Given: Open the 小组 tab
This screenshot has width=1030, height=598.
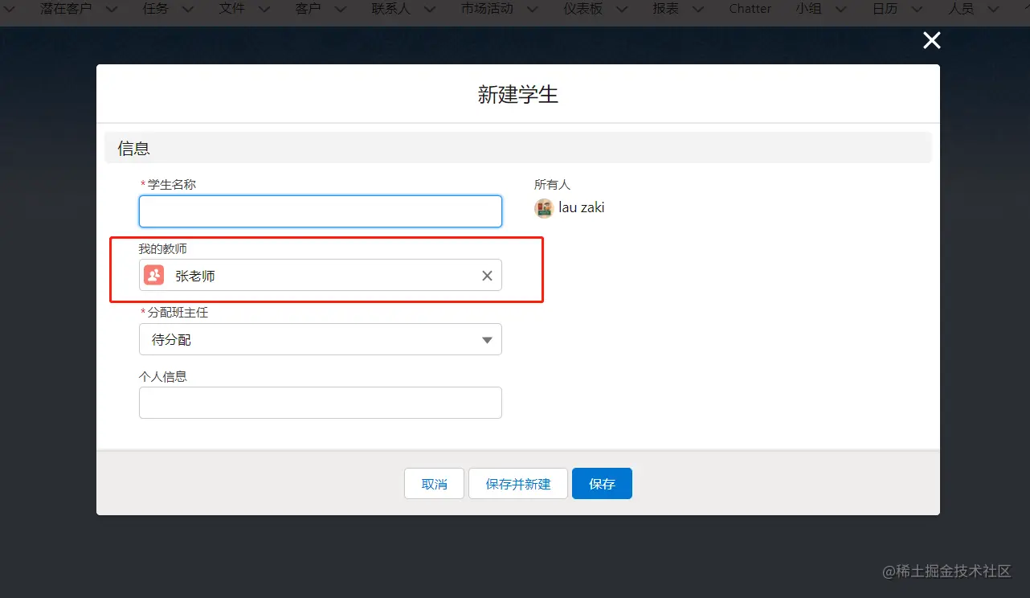Looking at the screenshot, I should pos(809,9).
